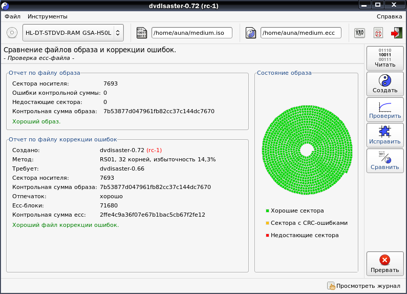407x294 pixels.
Task: Click the Ошибки контрольной суммы label
Action: coord(56,93)
